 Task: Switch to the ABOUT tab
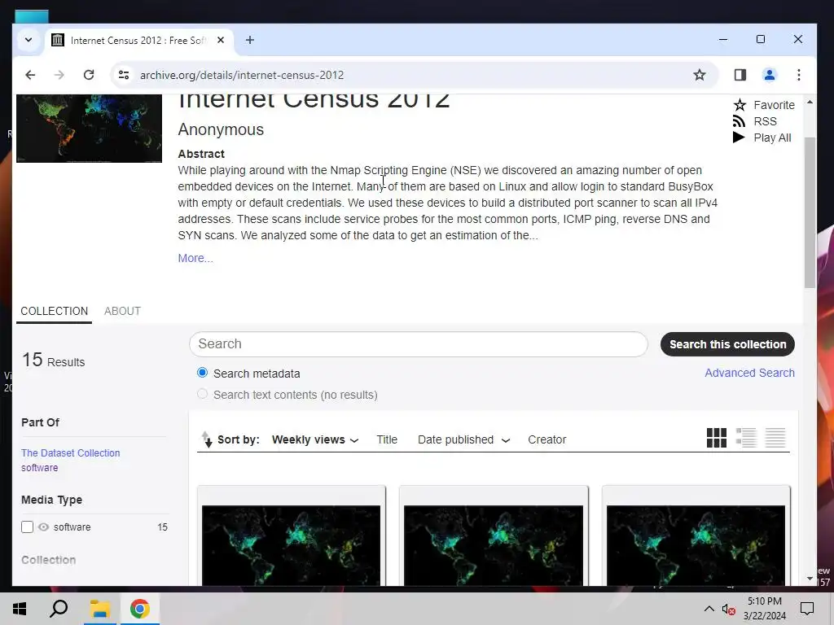click(122, 311)
